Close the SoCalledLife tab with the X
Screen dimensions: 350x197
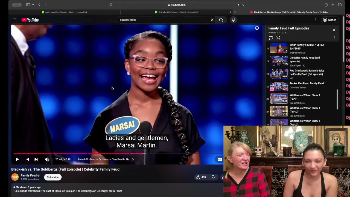click(x=235, y=12)
